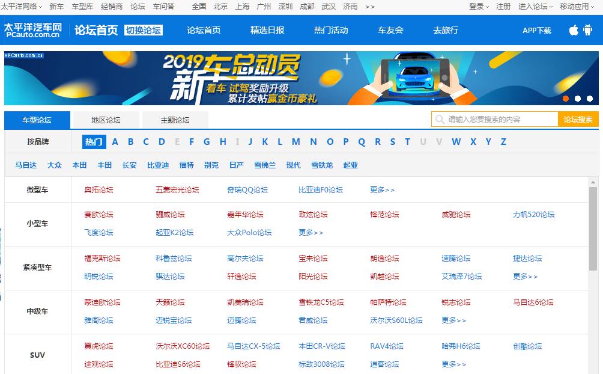Image resolution: width=603 pixels, height=374 pixels.
Task: Open 精选日报 in the navigation bar
Action: coord(267,30)
